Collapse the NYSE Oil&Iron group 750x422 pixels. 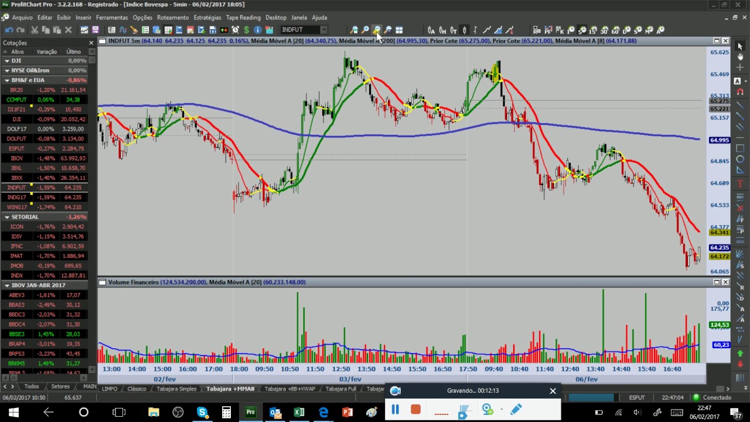click(7, 70)
